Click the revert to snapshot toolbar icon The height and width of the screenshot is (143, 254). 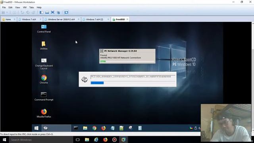28,12
